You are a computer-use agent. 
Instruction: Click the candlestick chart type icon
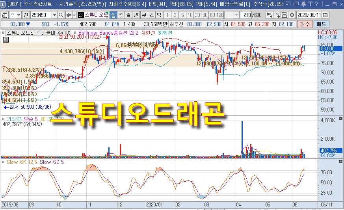tap(269, 15)
